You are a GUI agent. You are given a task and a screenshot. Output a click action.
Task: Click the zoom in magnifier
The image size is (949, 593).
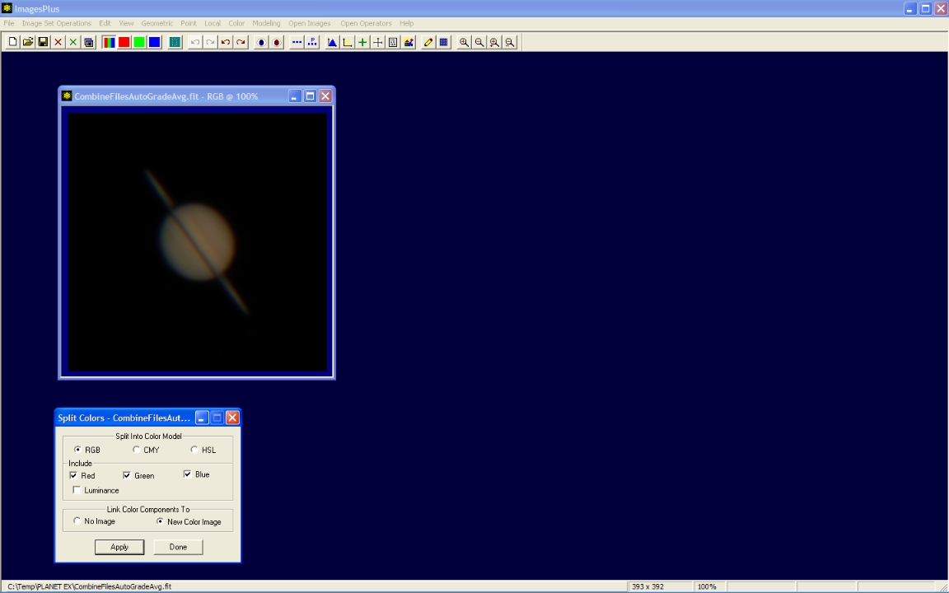coord(465,42)
